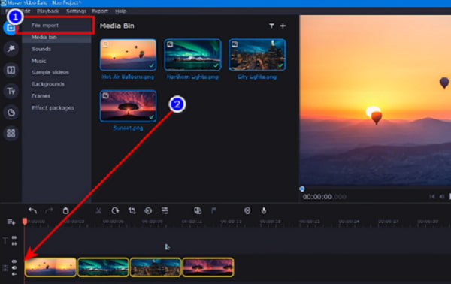This screenshot has height=284, width=451.
Task: Select the city lights clip on timeline
Action: click(156, 267)
